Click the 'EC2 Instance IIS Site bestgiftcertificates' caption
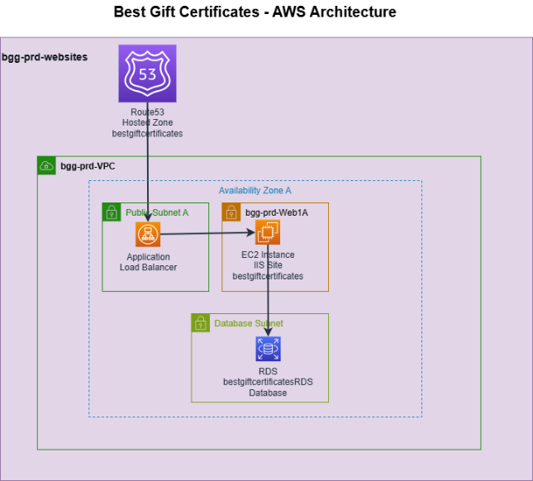 268,265
